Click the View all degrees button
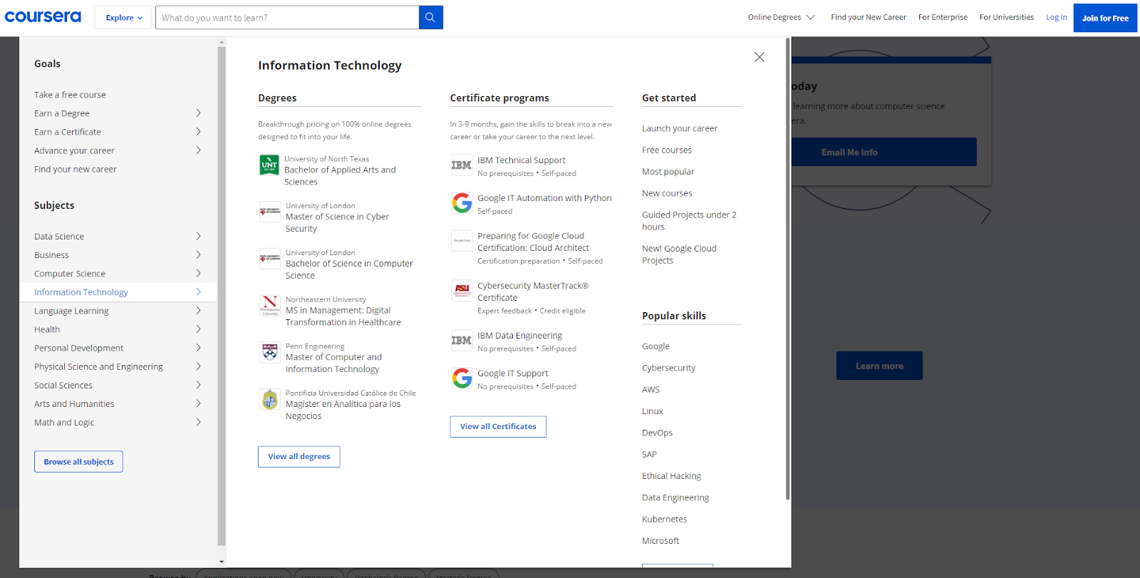 (x=299, y=457)
